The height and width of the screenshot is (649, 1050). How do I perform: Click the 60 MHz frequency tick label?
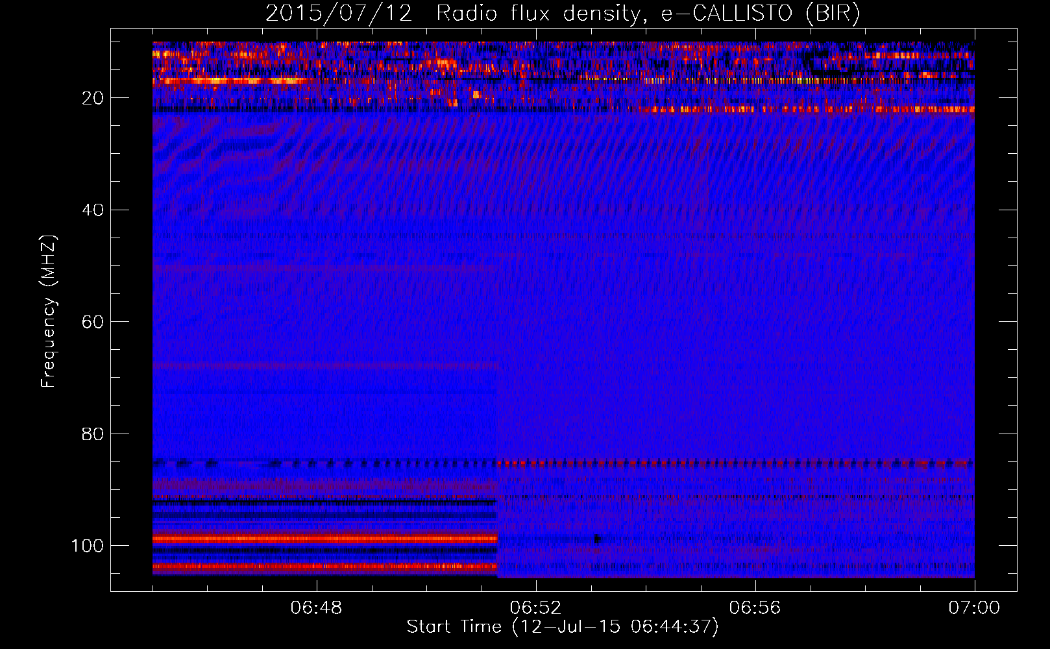[x=93, y=322]
